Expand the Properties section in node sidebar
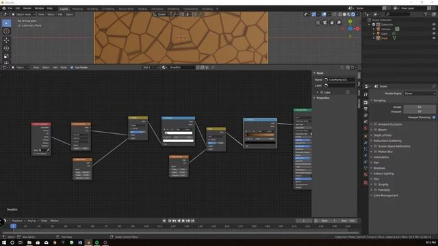The height and width of the screenshot is (246, 438). (322, 98)
